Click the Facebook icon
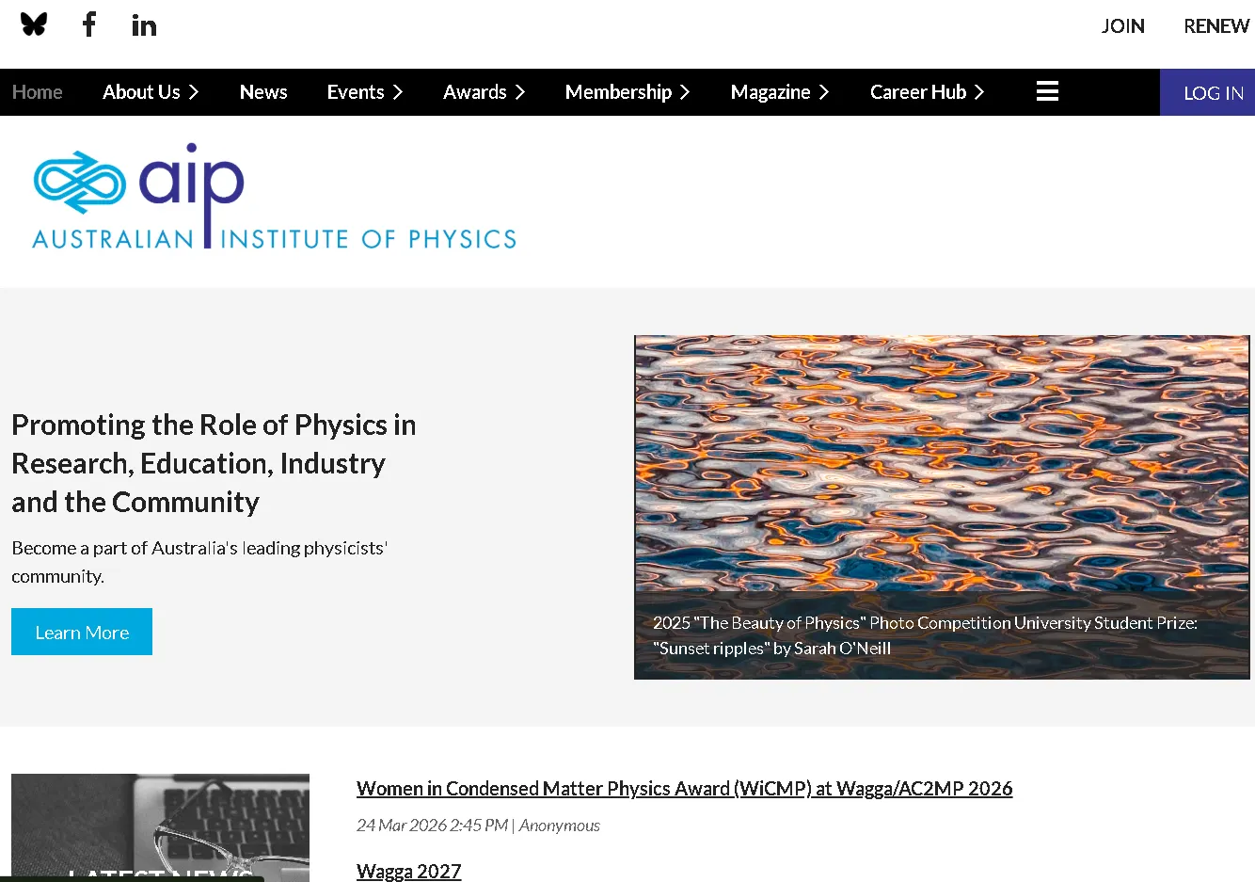Viewport: 1255px width, 882px height. click(x=89, y=24)
